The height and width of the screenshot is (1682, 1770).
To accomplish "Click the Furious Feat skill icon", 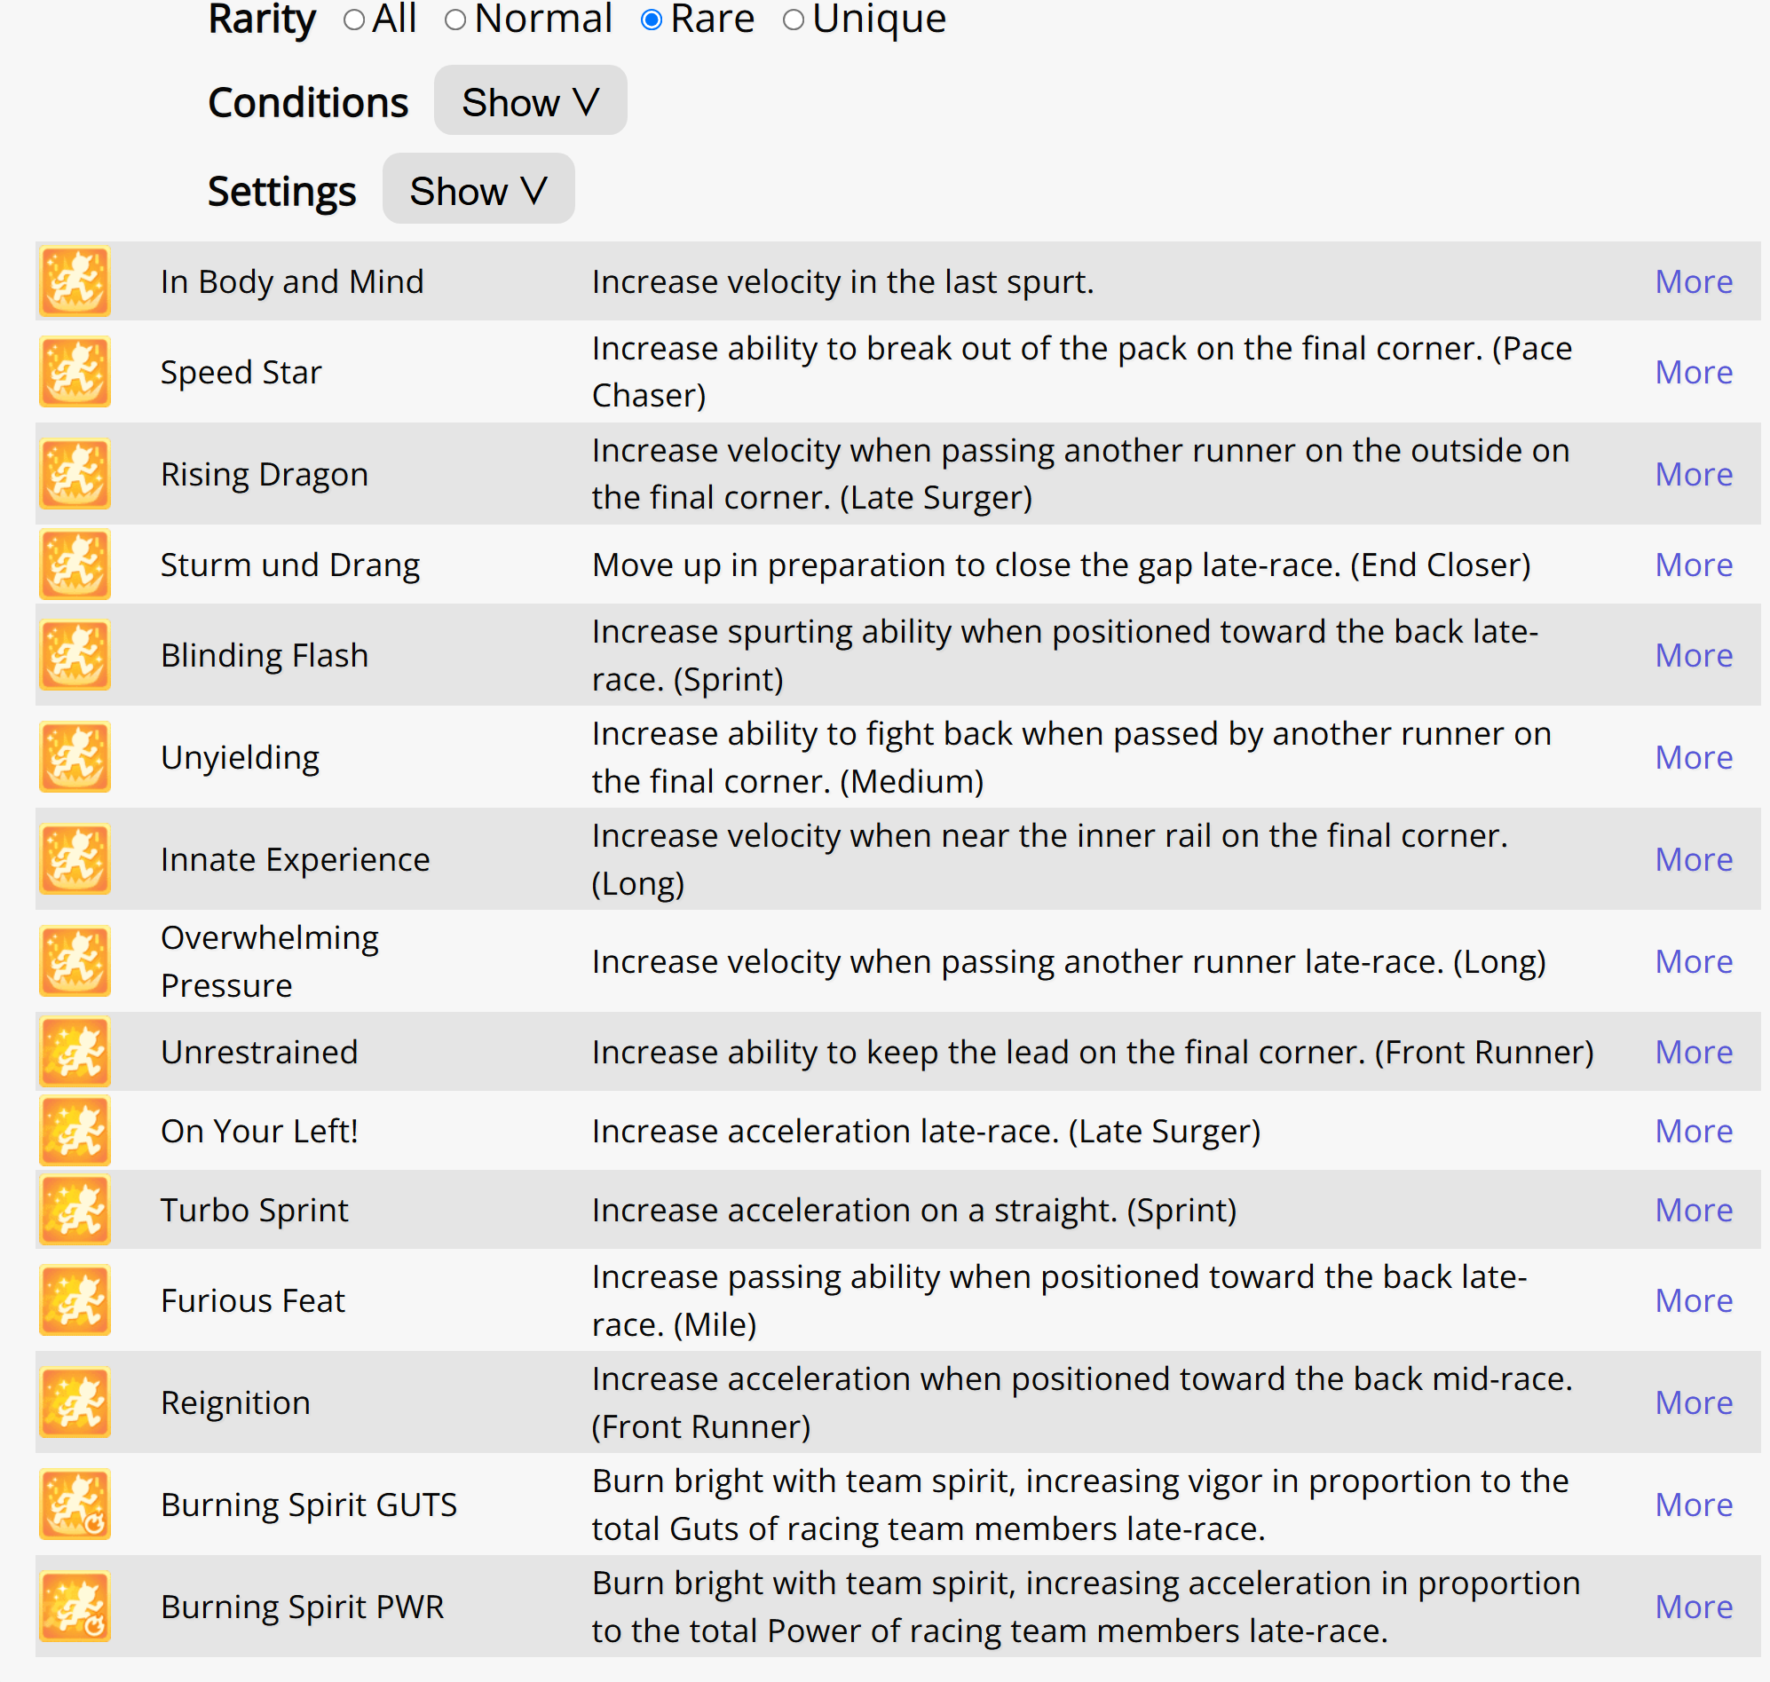I will pos(75,1301).
